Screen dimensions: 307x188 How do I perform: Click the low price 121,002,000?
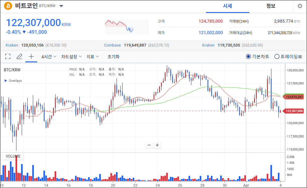pyautogui.click(x=211, y=33)
